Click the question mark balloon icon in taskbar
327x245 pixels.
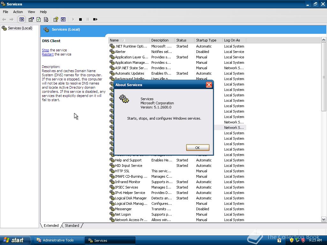click(x=279, y=241)
